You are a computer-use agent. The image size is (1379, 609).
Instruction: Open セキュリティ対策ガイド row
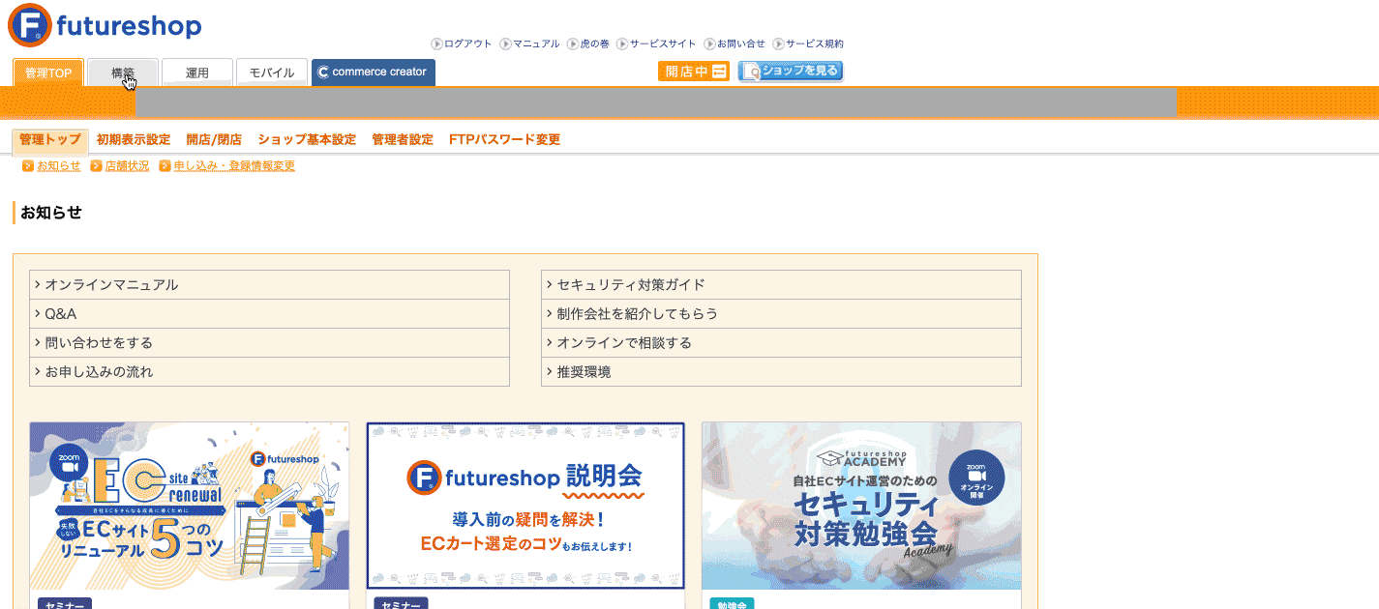pyautogui.click(x=781, y=285)
